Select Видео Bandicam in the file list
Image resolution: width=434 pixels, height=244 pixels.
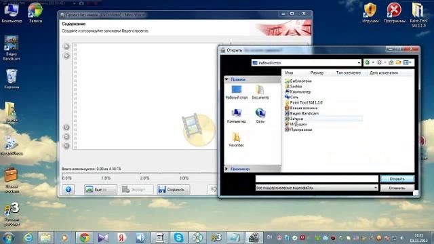(302, 113)
